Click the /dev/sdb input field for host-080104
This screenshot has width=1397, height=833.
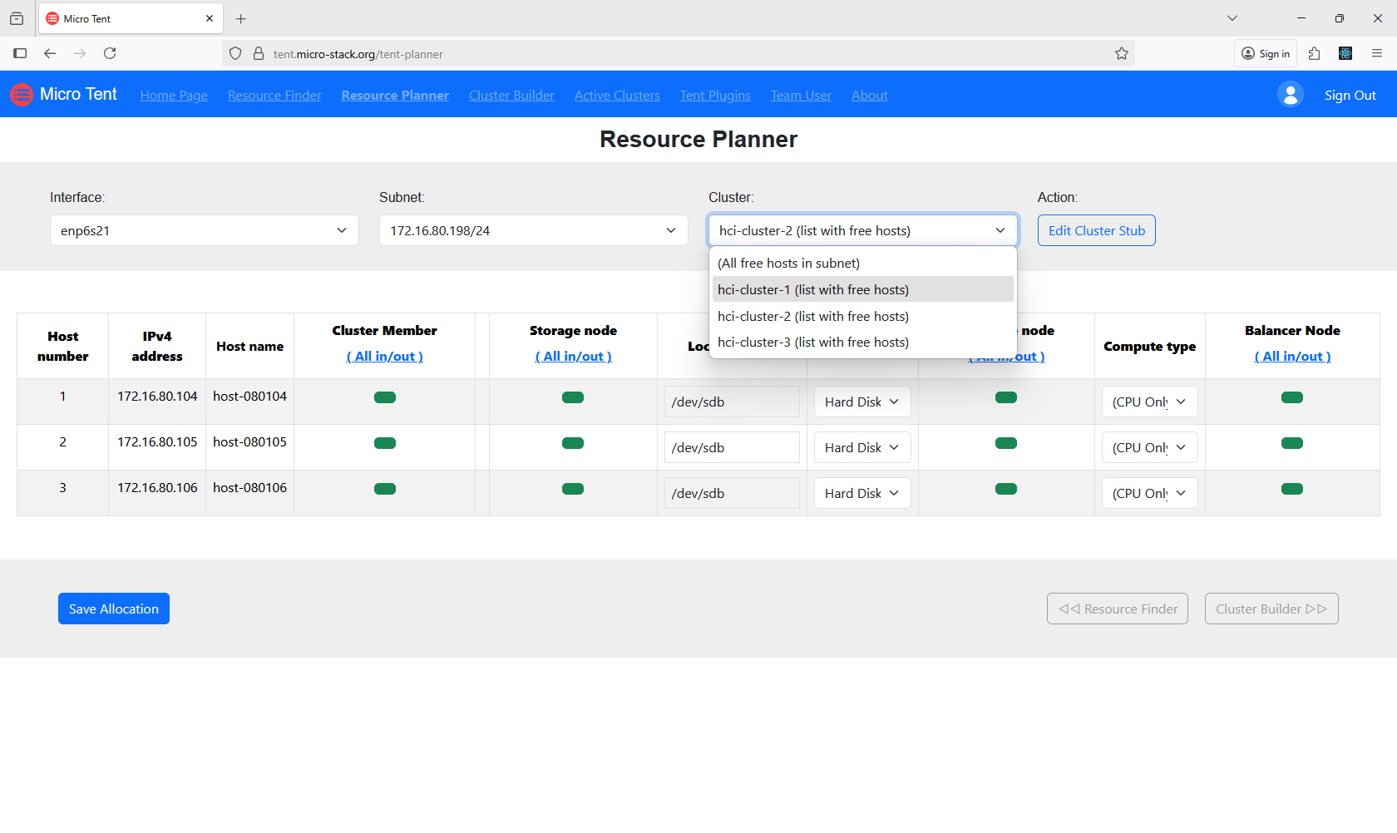click(x=732, y=401)
